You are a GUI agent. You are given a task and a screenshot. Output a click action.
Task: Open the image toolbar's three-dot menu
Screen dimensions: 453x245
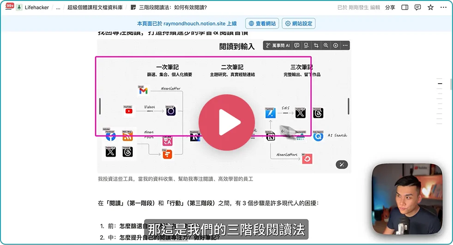pos(345,45)
